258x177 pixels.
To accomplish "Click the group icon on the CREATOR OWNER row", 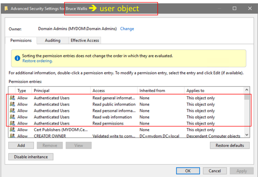I will pyautogui.click(x=12, y=136).
